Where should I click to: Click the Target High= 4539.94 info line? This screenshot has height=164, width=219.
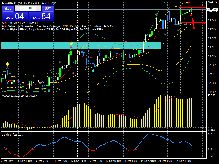(52, 30)
